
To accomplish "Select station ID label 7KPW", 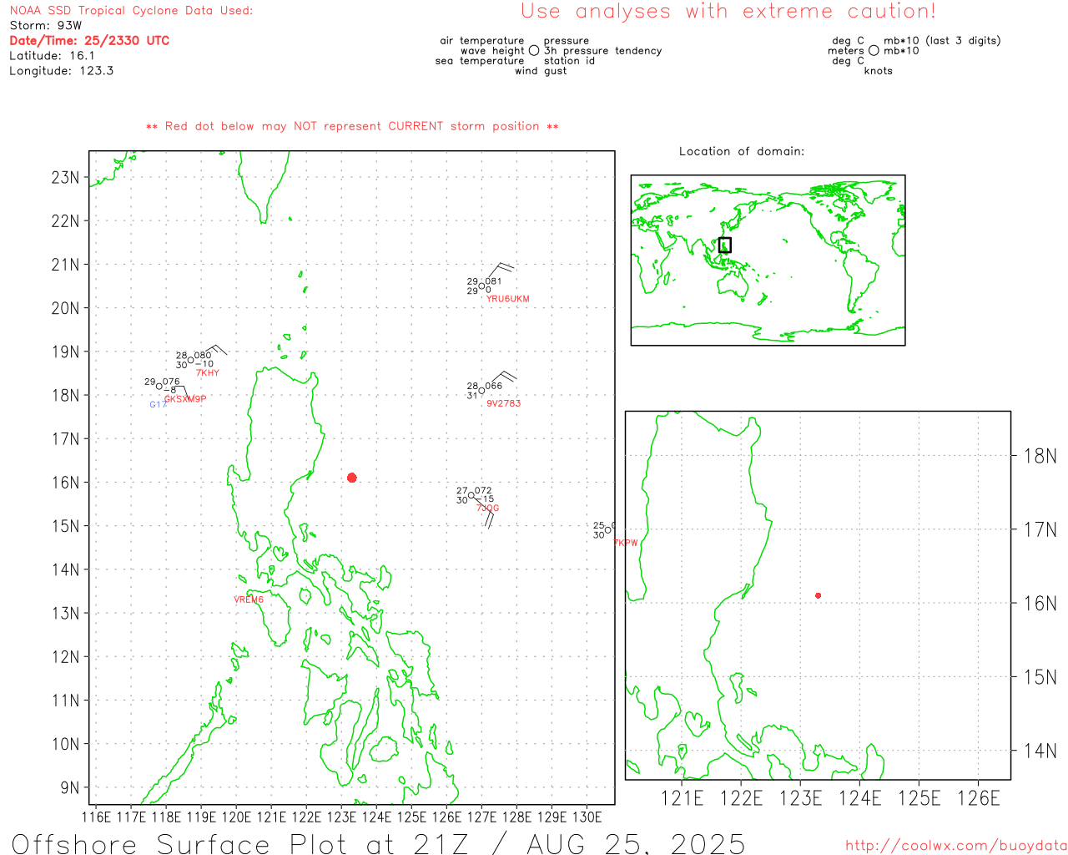I will [626, 543].
